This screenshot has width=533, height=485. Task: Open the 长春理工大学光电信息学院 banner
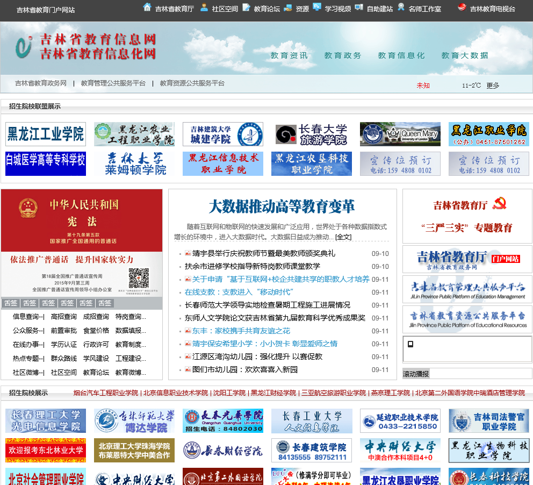coord(46,420)
